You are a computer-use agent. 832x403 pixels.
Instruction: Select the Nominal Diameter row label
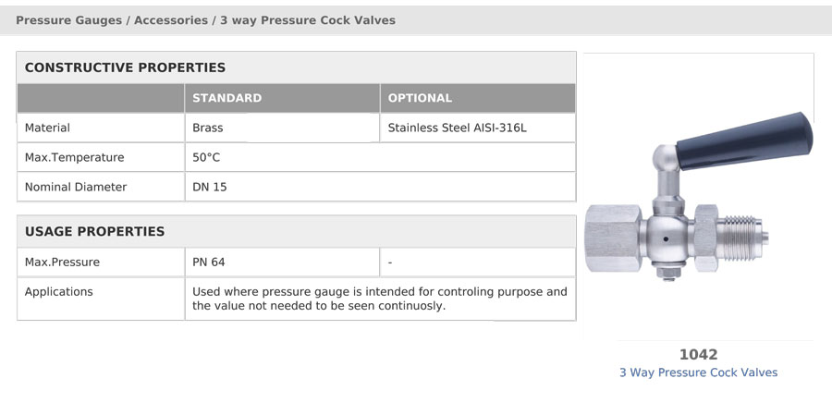tap(76, 188)
